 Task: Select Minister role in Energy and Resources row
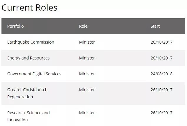click(87, 58)
